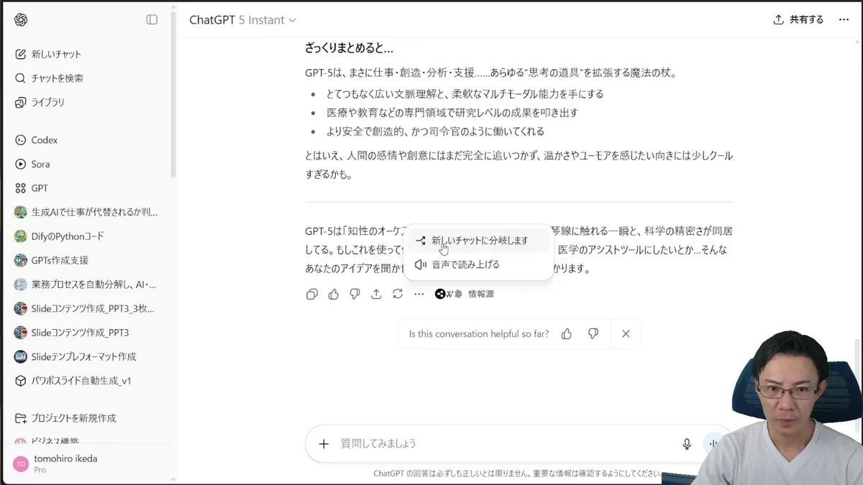This screenshot has width=863, height=485.
Task: Click the three-dot more actions icon below response
Action: (419, 294)
